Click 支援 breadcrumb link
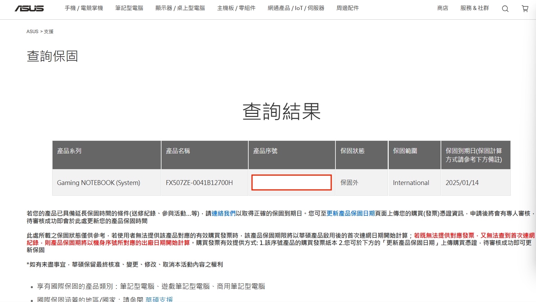The height and width of the screenshot is (302, 536). [x=49, y=31]
